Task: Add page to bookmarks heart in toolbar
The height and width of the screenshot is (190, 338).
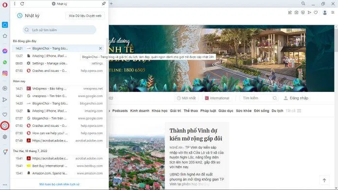Action: click(316, 13)
